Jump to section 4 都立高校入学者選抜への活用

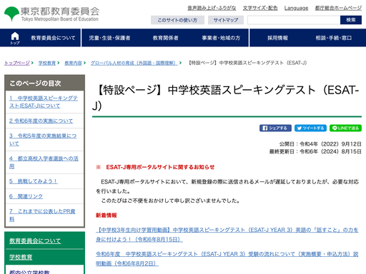tap(44, 162)
